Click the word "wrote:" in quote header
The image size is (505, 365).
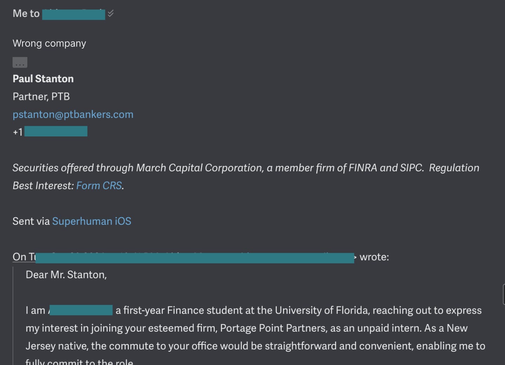[x=374, y=257]
